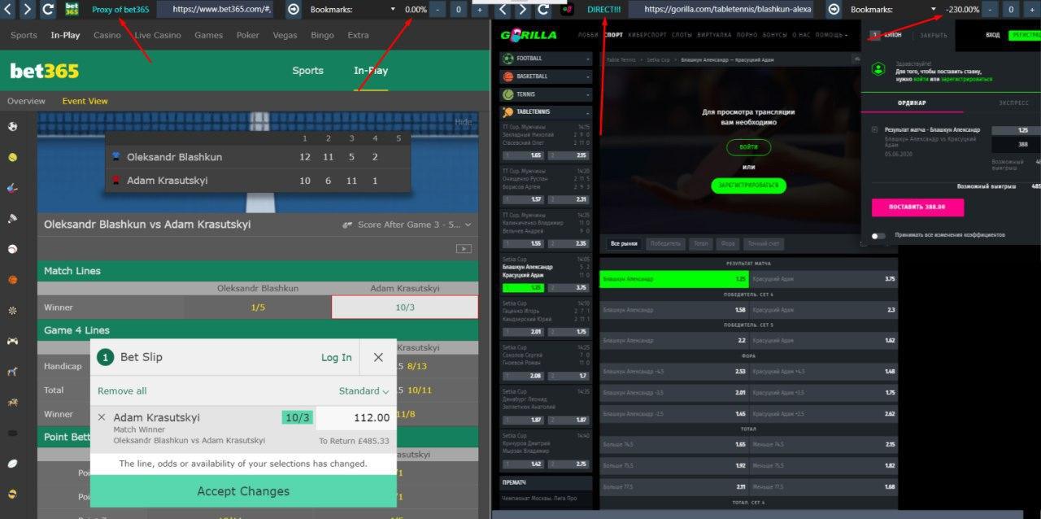Select the yellow tennis ball icon in bet365 sidebar
Viewport: 1041px width, 519px height.
(x=12, y=157)
